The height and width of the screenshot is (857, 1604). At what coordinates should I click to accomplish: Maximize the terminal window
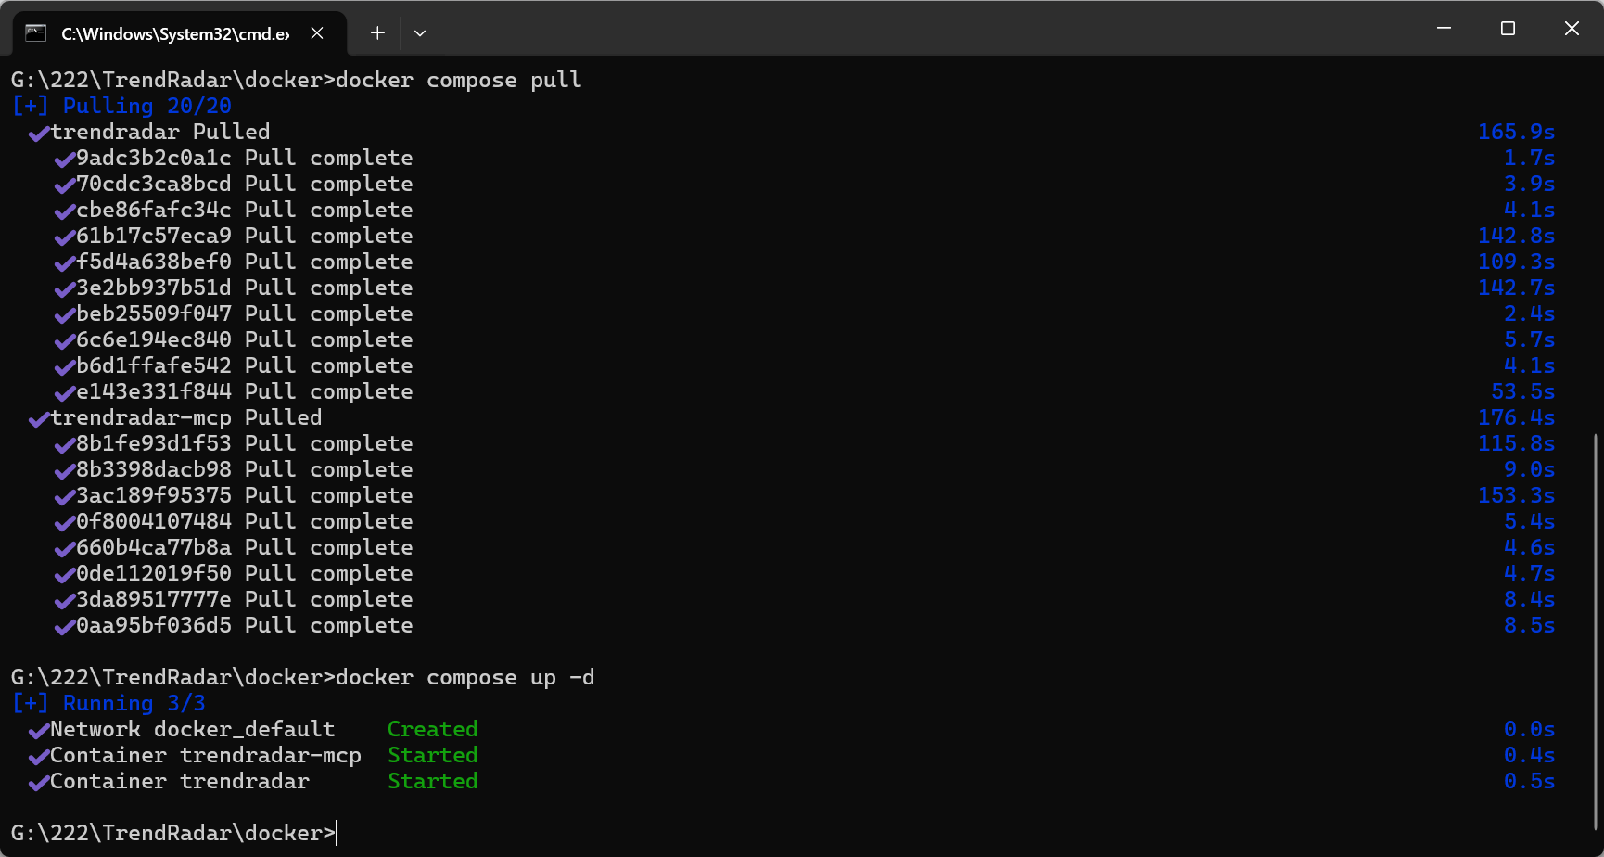click(1508, 29)
